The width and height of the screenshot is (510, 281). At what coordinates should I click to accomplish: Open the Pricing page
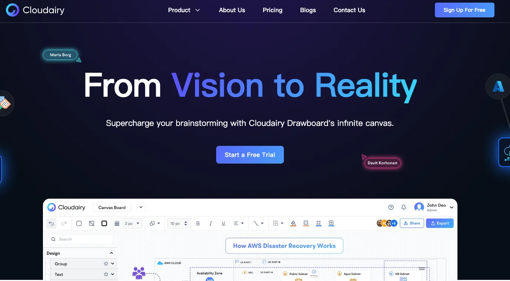pyautogui.click(x=272, y=10)
